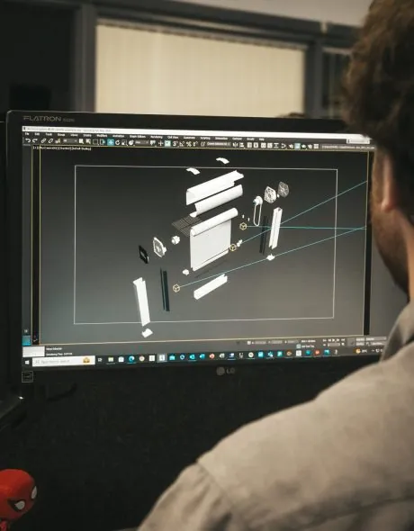Open the Rendering menu

coord(156,137)
